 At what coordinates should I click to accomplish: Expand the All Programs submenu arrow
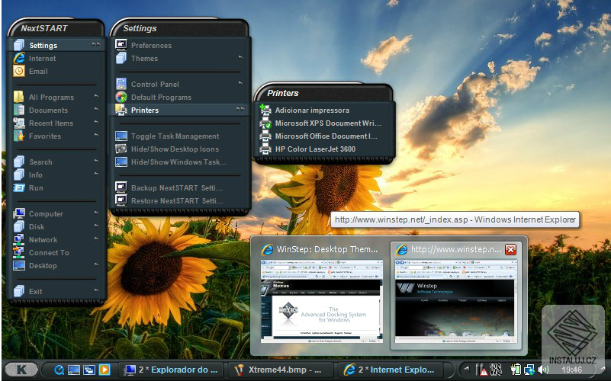pos(96,96)
